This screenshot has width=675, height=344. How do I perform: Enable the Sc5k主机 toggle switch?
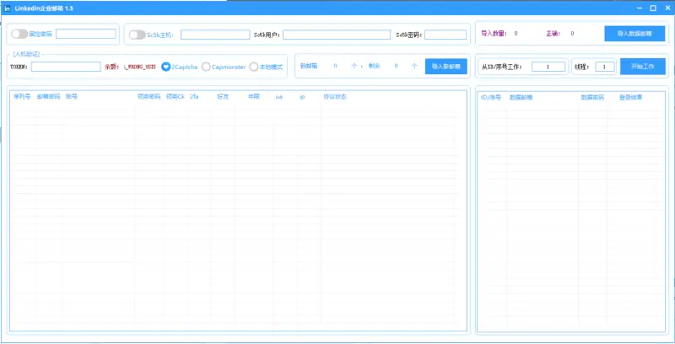point(136,35)
